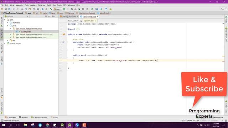This screenshot has width=228, height=128.
Task: Open File Explorer from the taskbar
Action: pyautogui.click(x=25, y=125)
